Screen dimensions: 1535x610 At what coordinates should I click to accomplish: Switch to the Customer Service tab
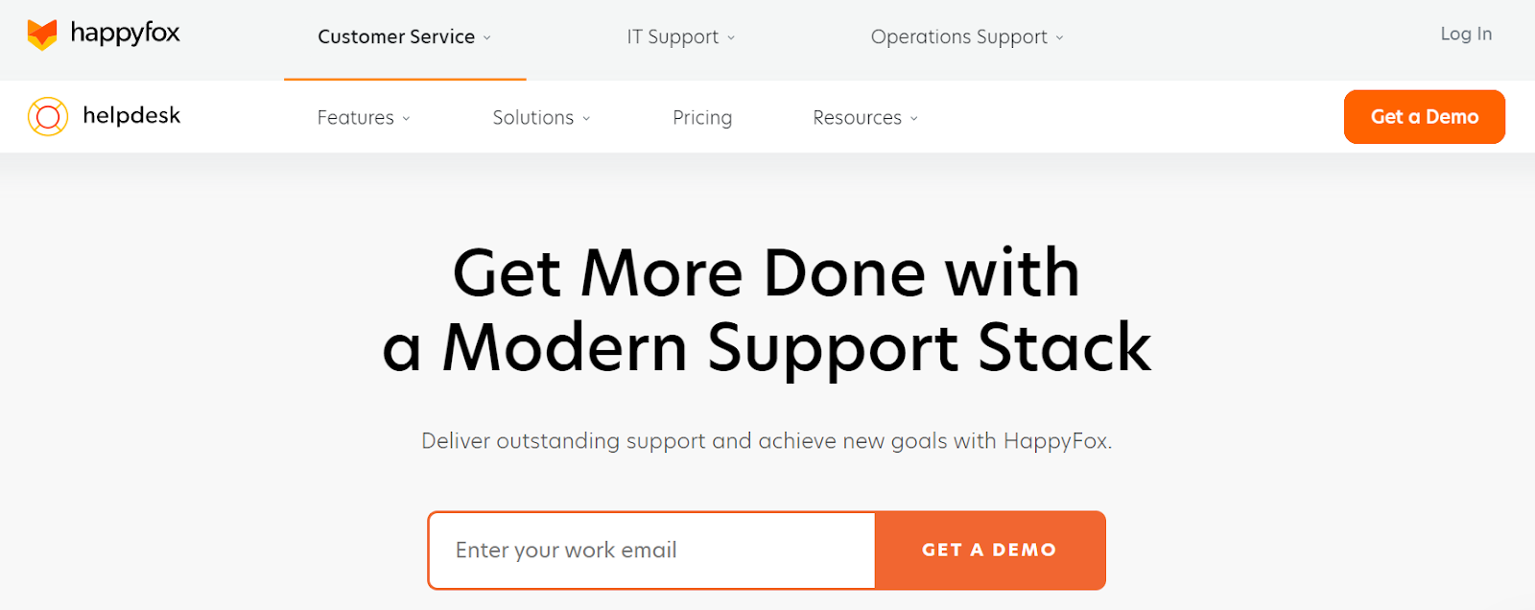pos(396,36)
